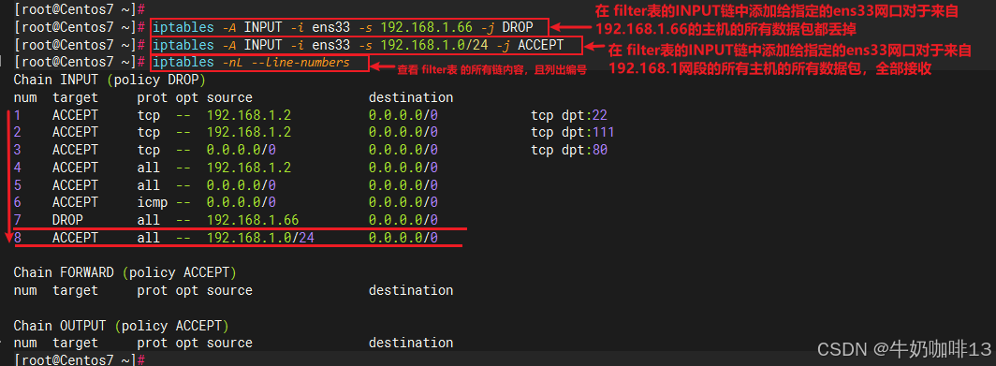Click source 0.0.0.0/0 in rule 5
This screenshot has height=366, width=996.
point(242,185)
